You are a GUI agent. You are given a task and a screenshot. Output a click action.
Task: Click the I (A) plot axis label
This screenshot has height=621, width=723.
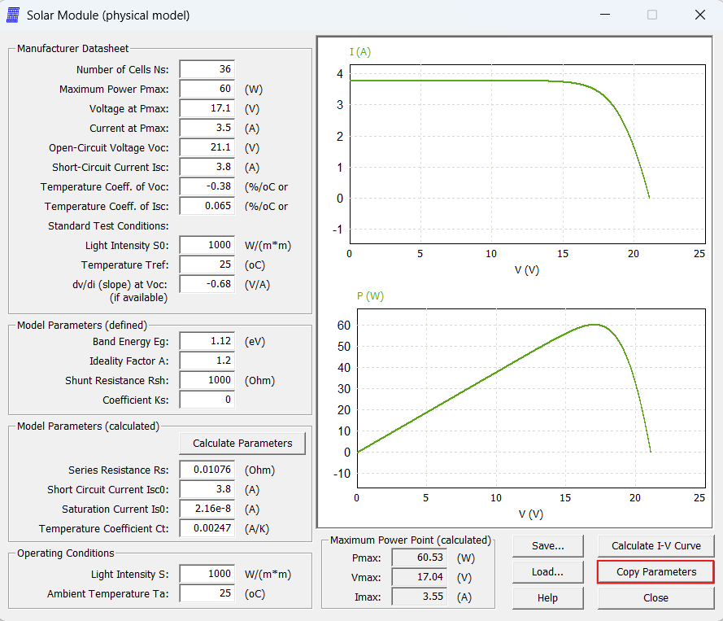tap(360, 52)
